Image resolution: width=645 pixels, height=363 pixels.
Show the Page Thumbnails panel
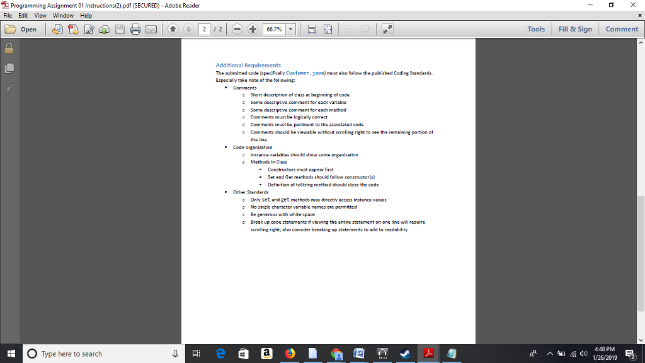[9, 67]
